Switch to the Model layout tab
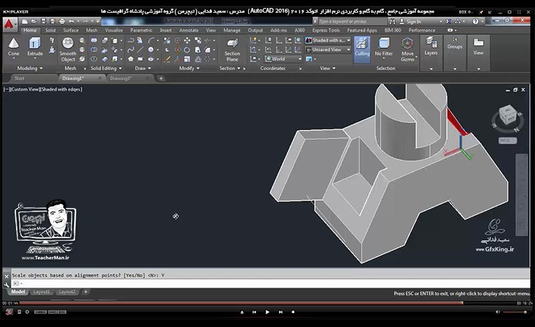The image size is (535, 327). (x=18, y=292)
